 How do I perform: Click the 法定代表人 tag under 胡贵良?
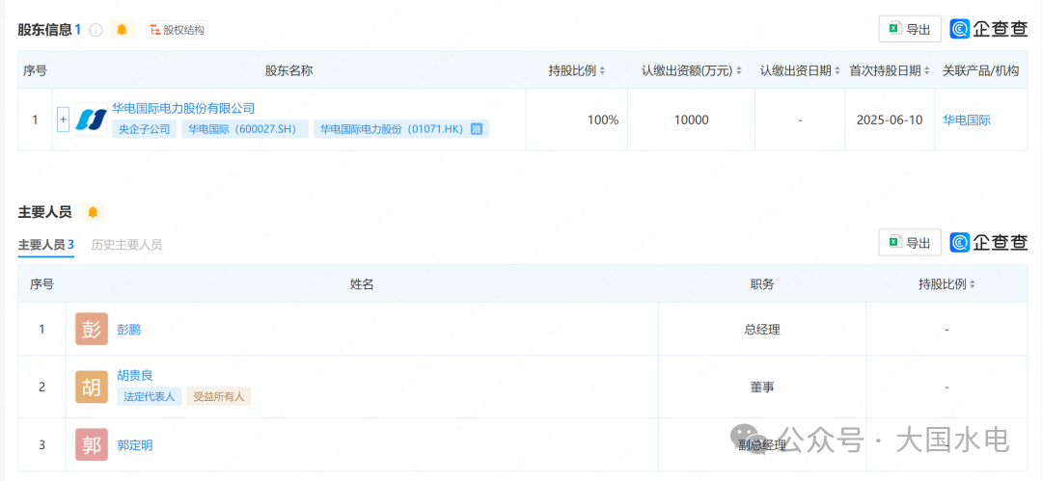[x=149, y=396]
